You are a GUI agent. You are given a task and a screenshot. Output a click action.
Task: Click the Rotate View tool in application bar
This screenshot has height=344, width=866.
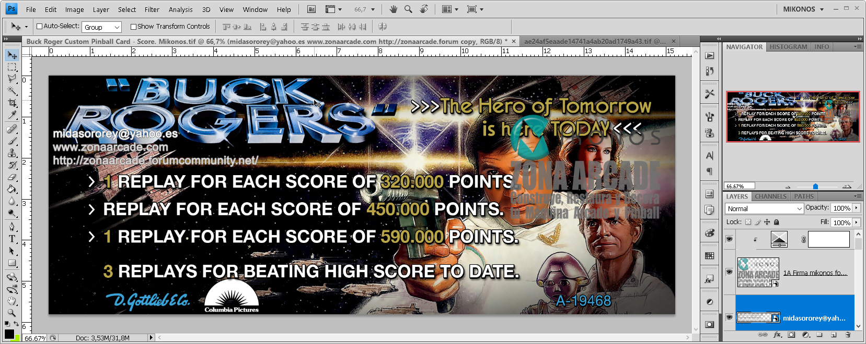coord(424,9)
